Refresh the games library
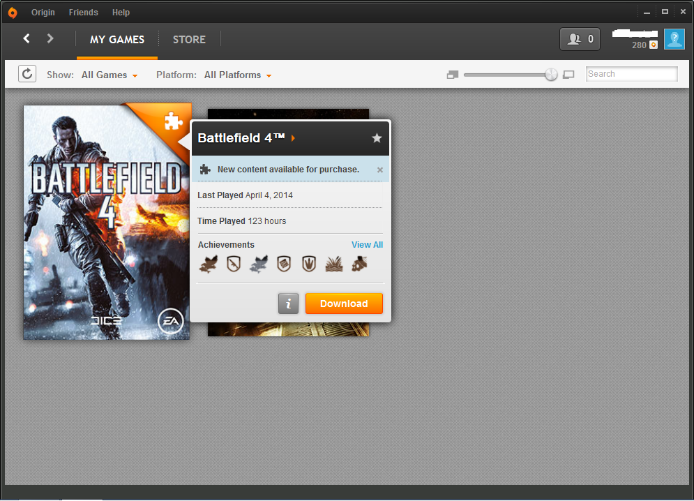Screen dimensions: 694x501 click(27, 74)
